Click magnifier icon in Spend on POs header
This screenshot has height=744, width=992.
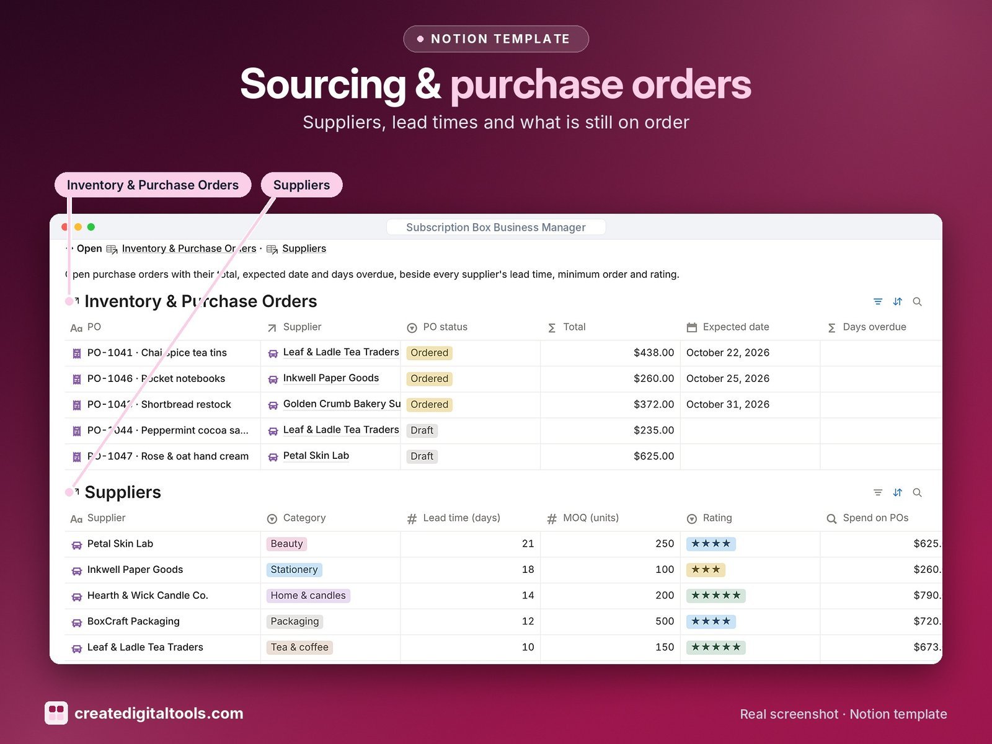(831, 518)
